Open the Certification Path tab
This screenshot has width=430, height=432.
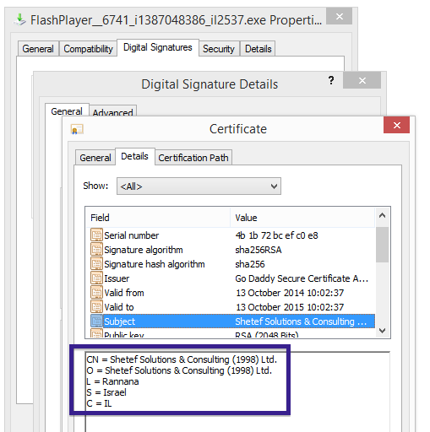coord(193,158)
